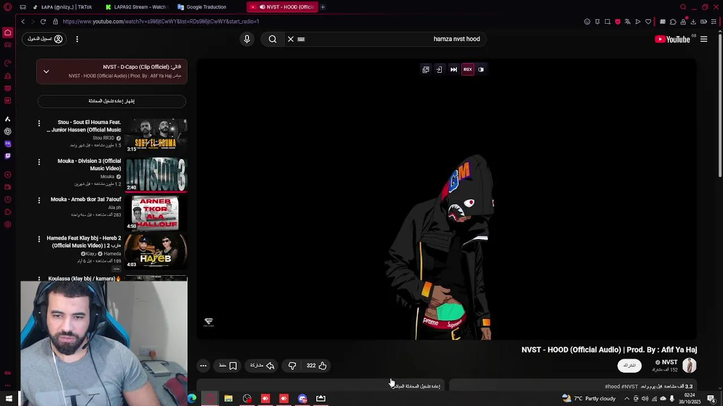The image size is (723, 406).
Task: Click the site lock icon in address bar
Action: click(55, 21)
